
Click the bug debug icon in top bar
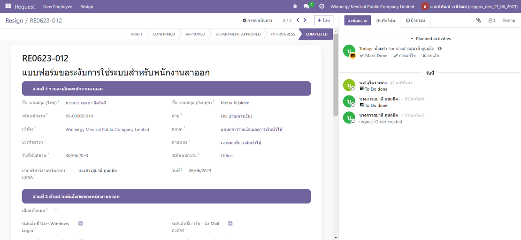295,7
